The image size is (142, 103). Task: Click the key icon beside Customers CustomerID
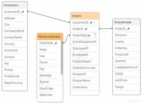tap(23, 12)
